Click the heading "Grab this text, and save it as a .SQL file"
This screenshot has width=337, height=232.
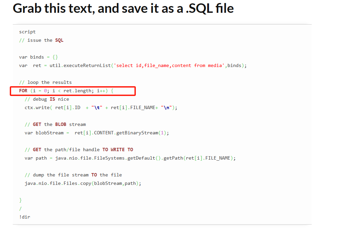[x=123, y=9]
